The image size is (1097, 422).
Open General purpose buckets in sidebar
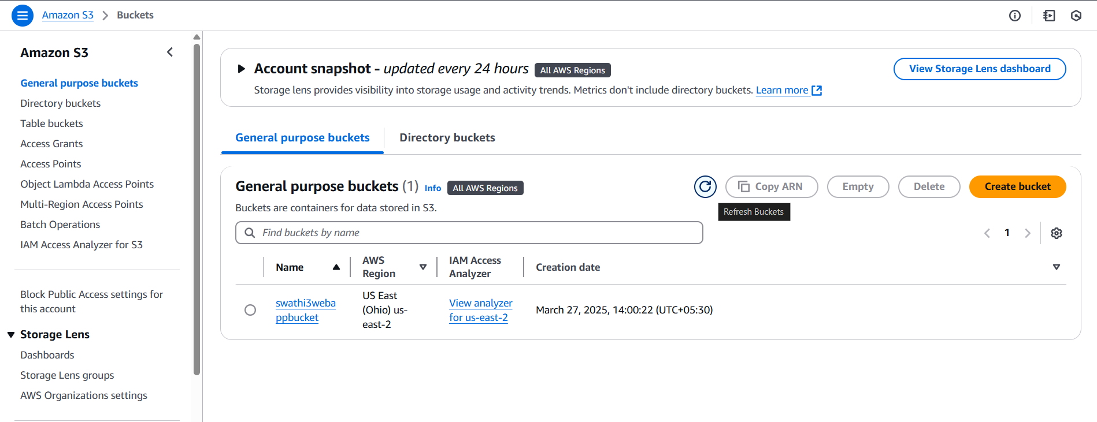pyautogui.click(x=79, y=83)
